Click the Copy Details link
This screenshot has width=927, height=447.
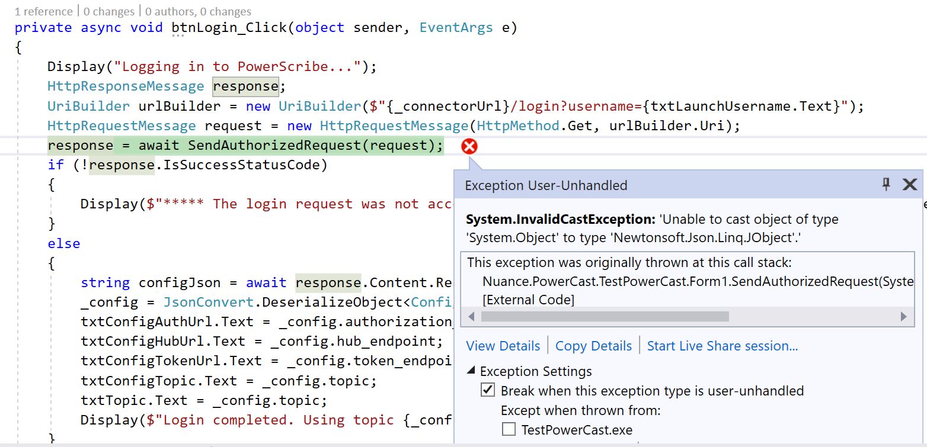click(x=593, y=346)
